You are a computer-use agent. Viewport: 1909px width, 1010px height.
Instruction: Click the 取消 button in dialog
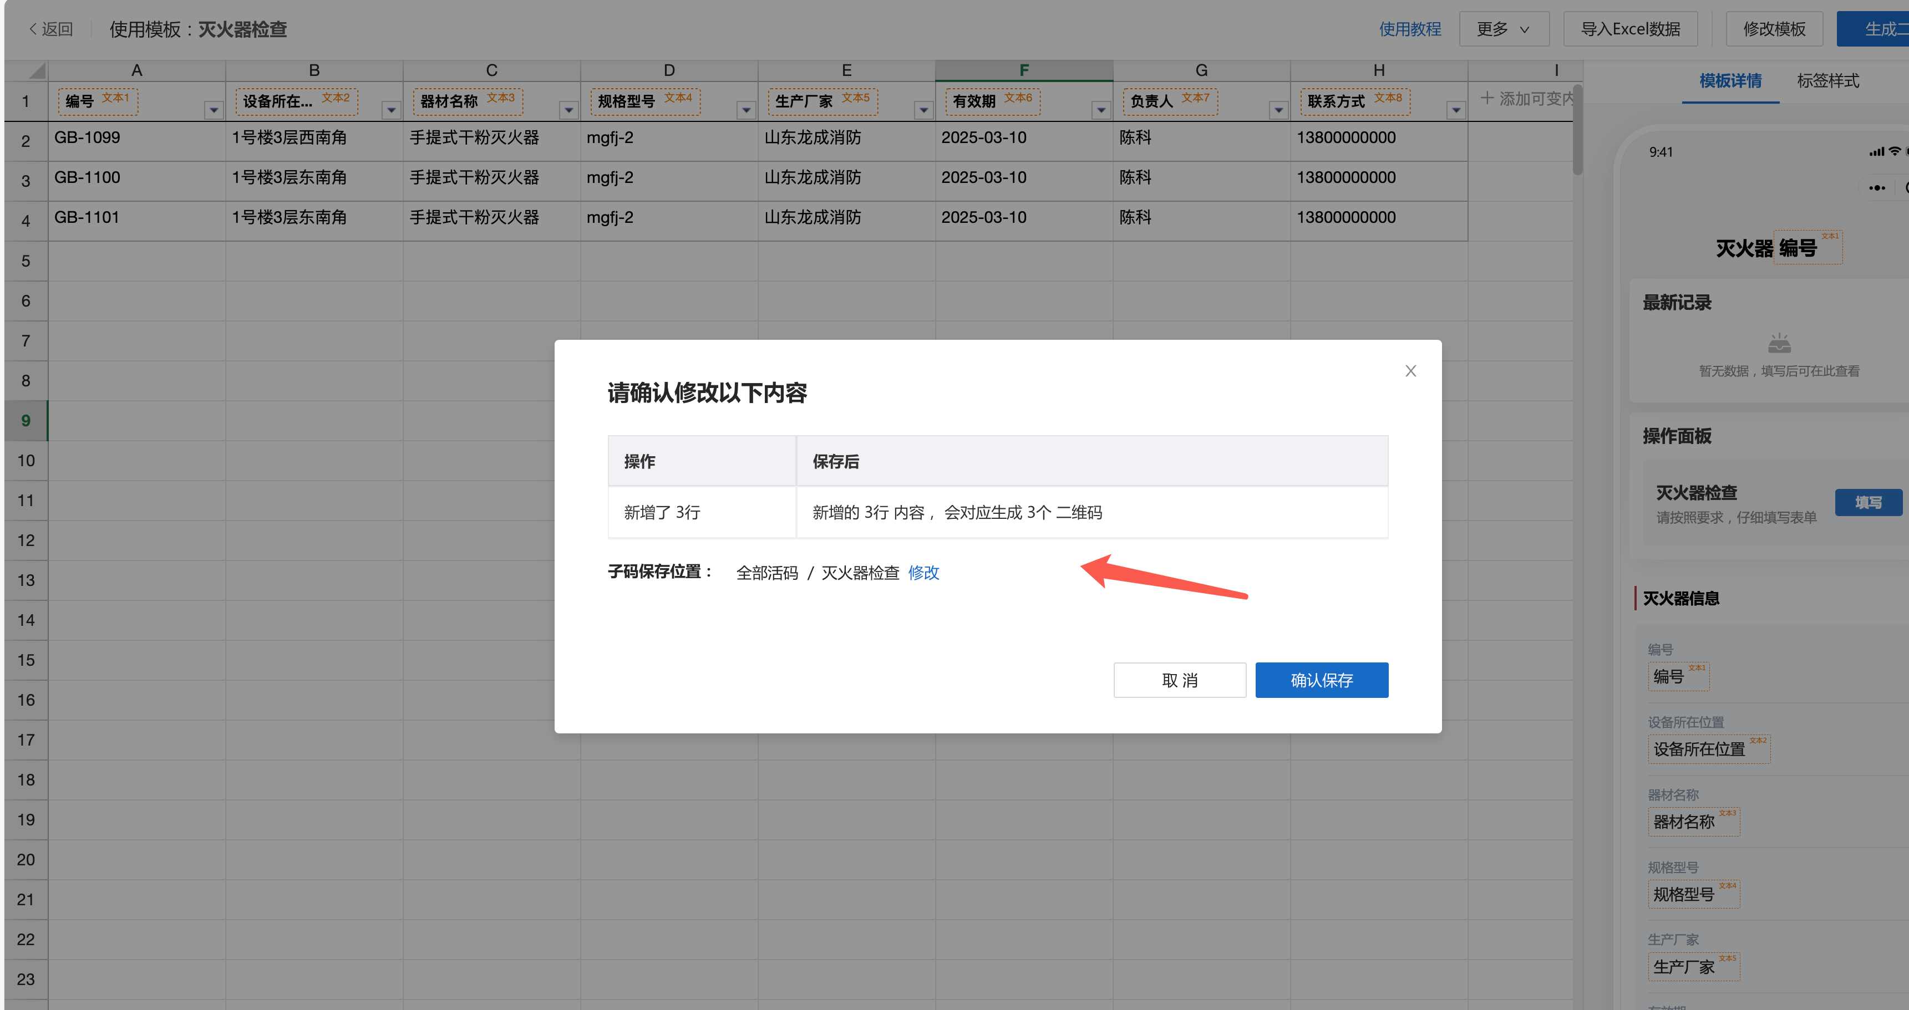[1180, 680]
